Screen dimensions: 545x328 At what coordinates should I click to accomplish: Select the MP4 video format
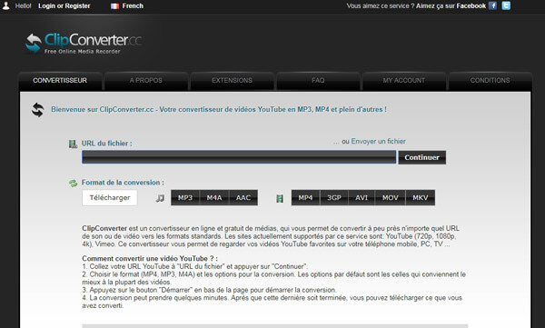pos(305,197)
